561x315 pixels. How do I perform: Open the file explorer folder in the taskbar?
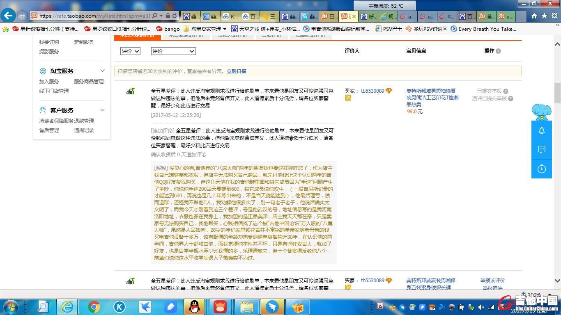point(246,306)
